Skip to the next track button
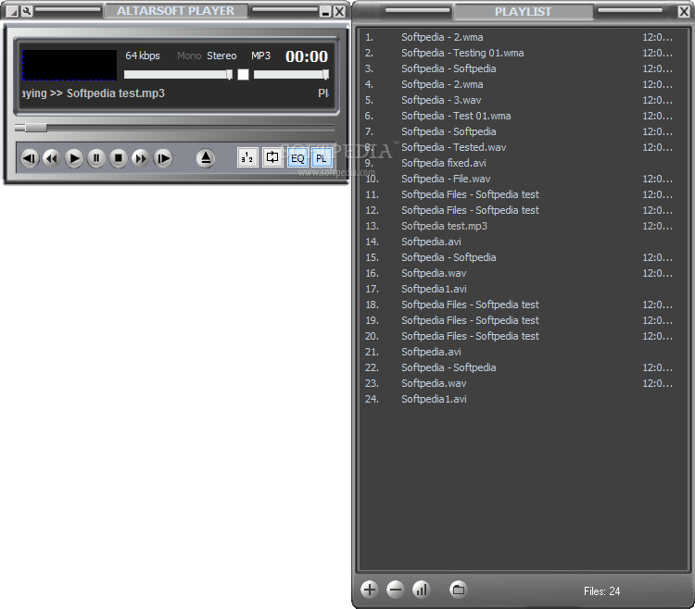 click(x=163, y=158)
